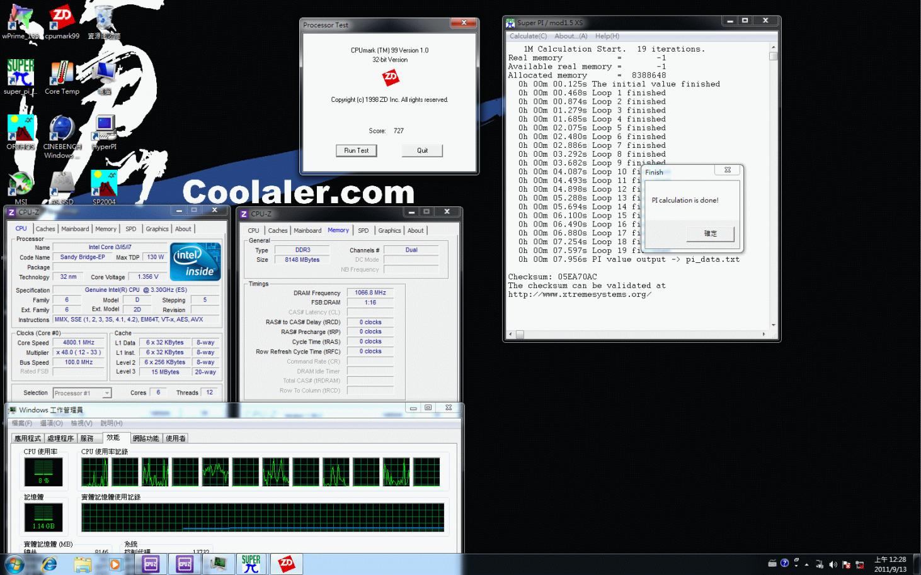Click the volume speaker tray icon

833,564
